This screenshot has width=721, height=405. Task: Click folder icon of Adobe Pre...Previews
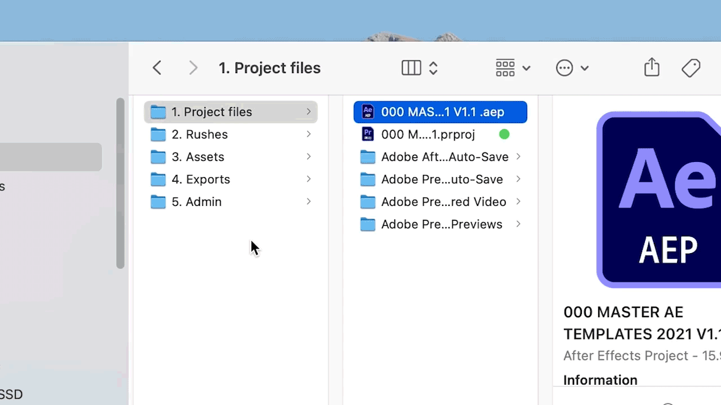[x=368, y=224]
